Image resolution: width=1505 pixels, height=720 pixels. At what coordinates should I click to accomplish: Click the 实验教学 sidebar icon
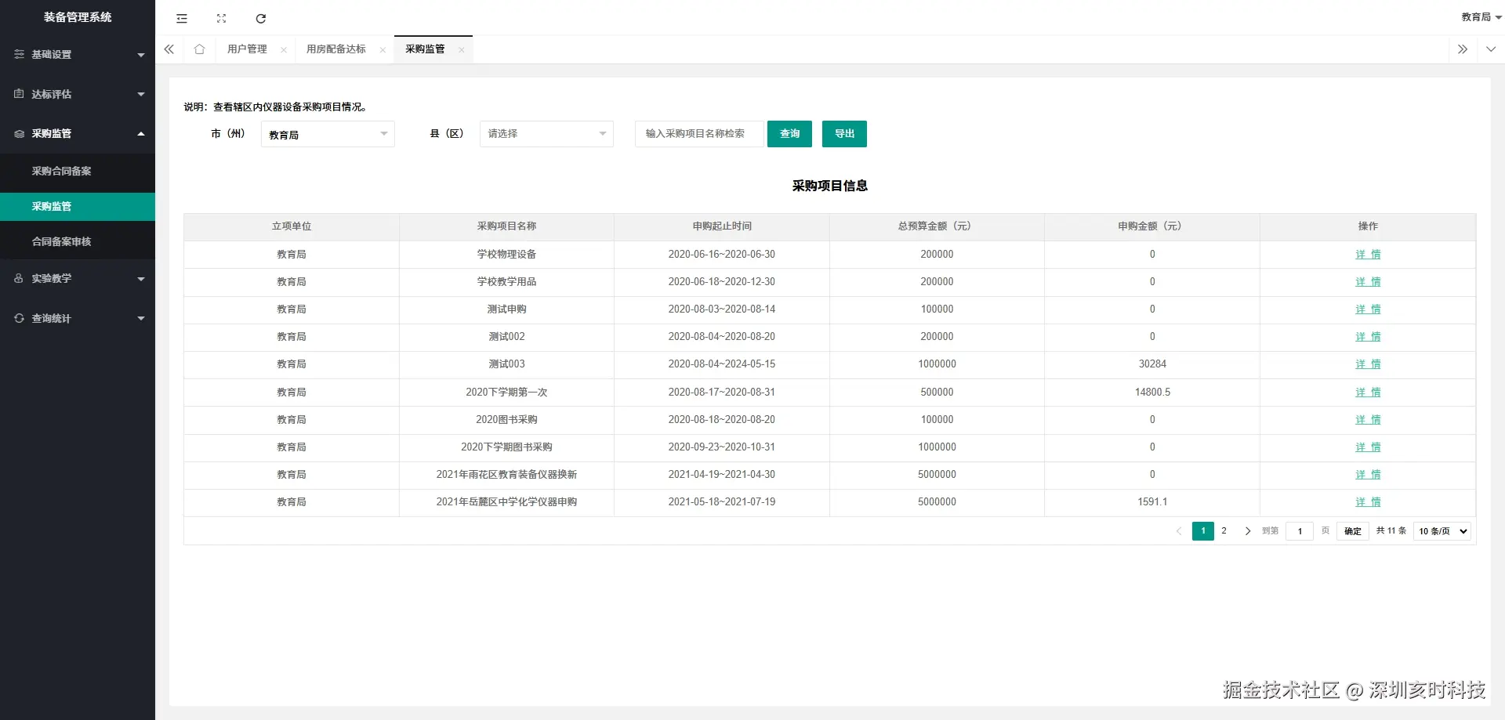19,278
